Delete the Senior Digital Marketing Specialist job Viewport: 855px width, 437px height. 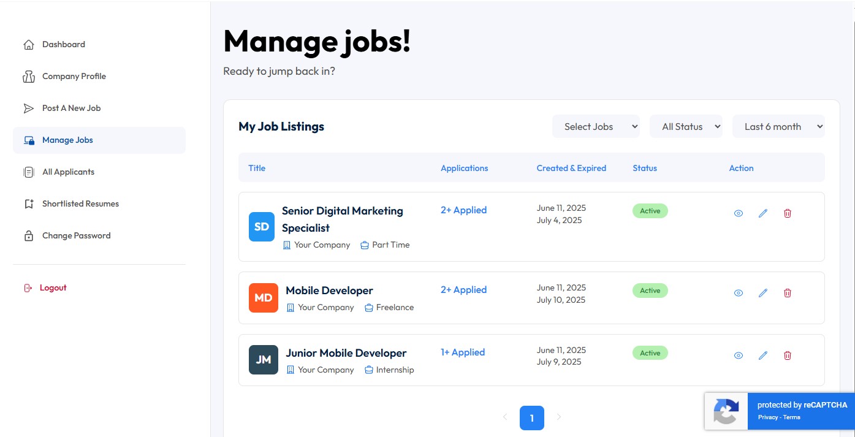788,213
